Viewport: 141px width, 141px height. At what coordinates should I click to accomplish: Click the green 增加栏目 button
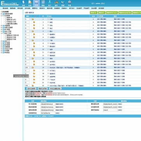[x=93, y=12]
